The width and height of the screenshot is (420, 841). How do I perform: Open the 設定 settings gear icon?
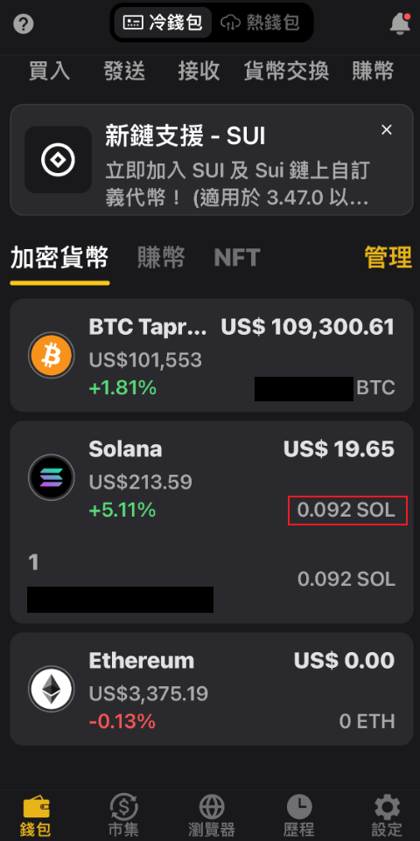tap(387, 806)
